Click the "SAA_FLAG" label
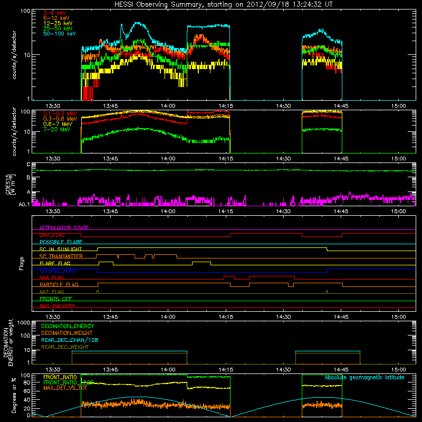 click(52, 277)
